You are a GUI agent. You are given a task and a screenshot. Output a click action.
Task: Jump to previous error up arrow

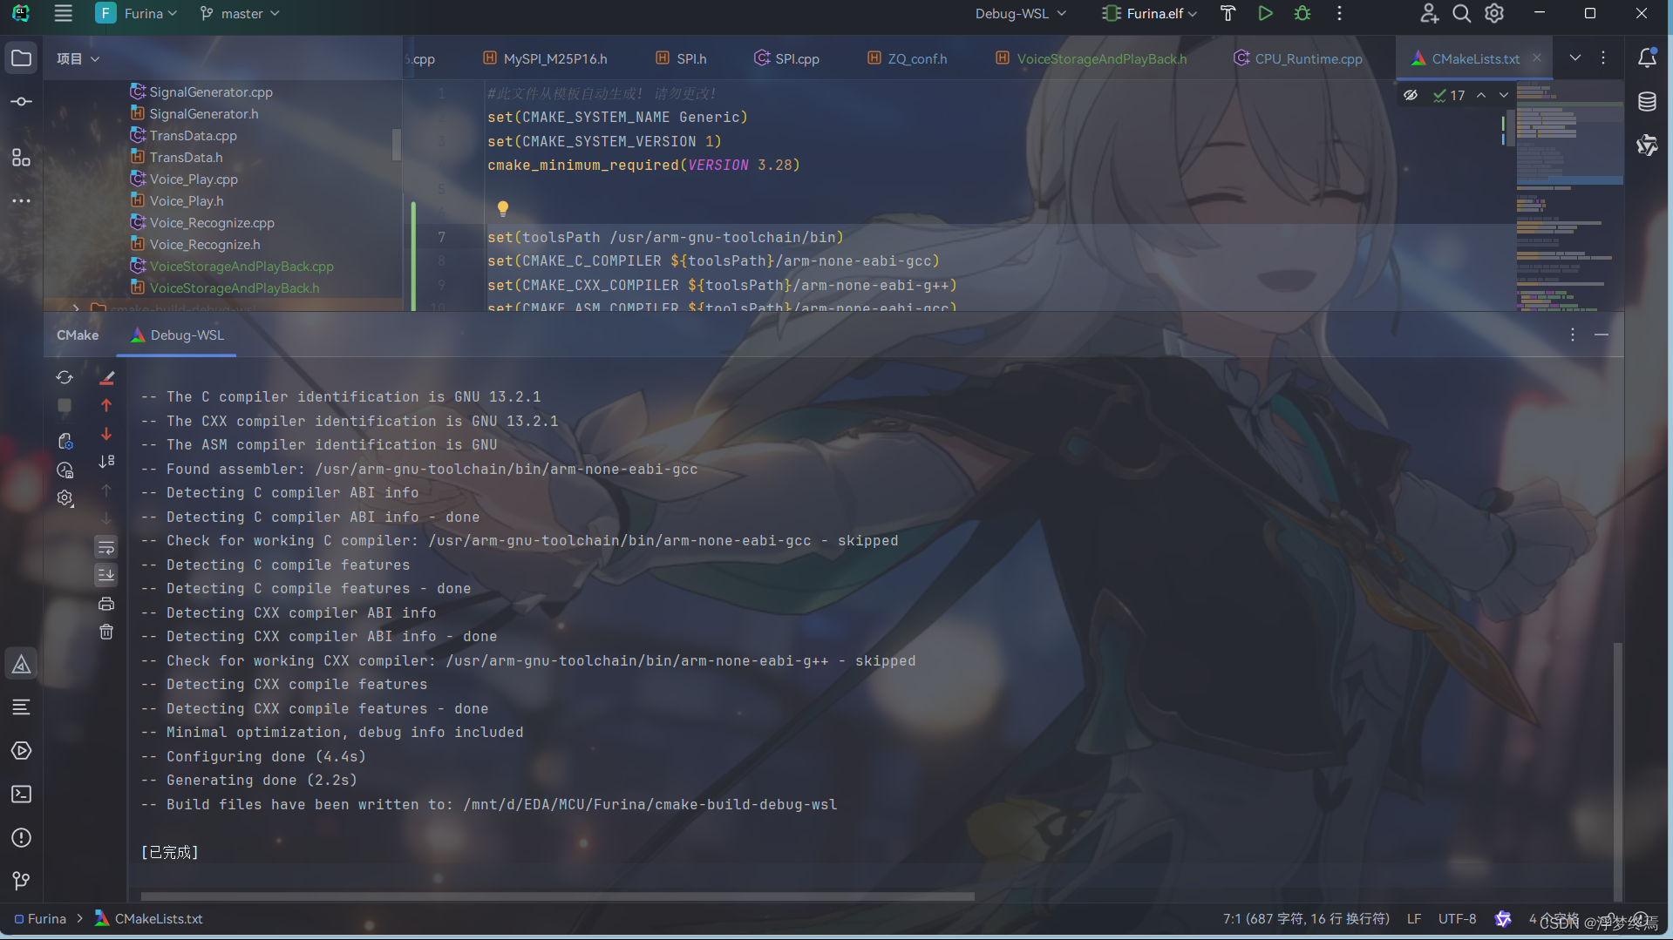pyautogui.click(x=106, y=406)
